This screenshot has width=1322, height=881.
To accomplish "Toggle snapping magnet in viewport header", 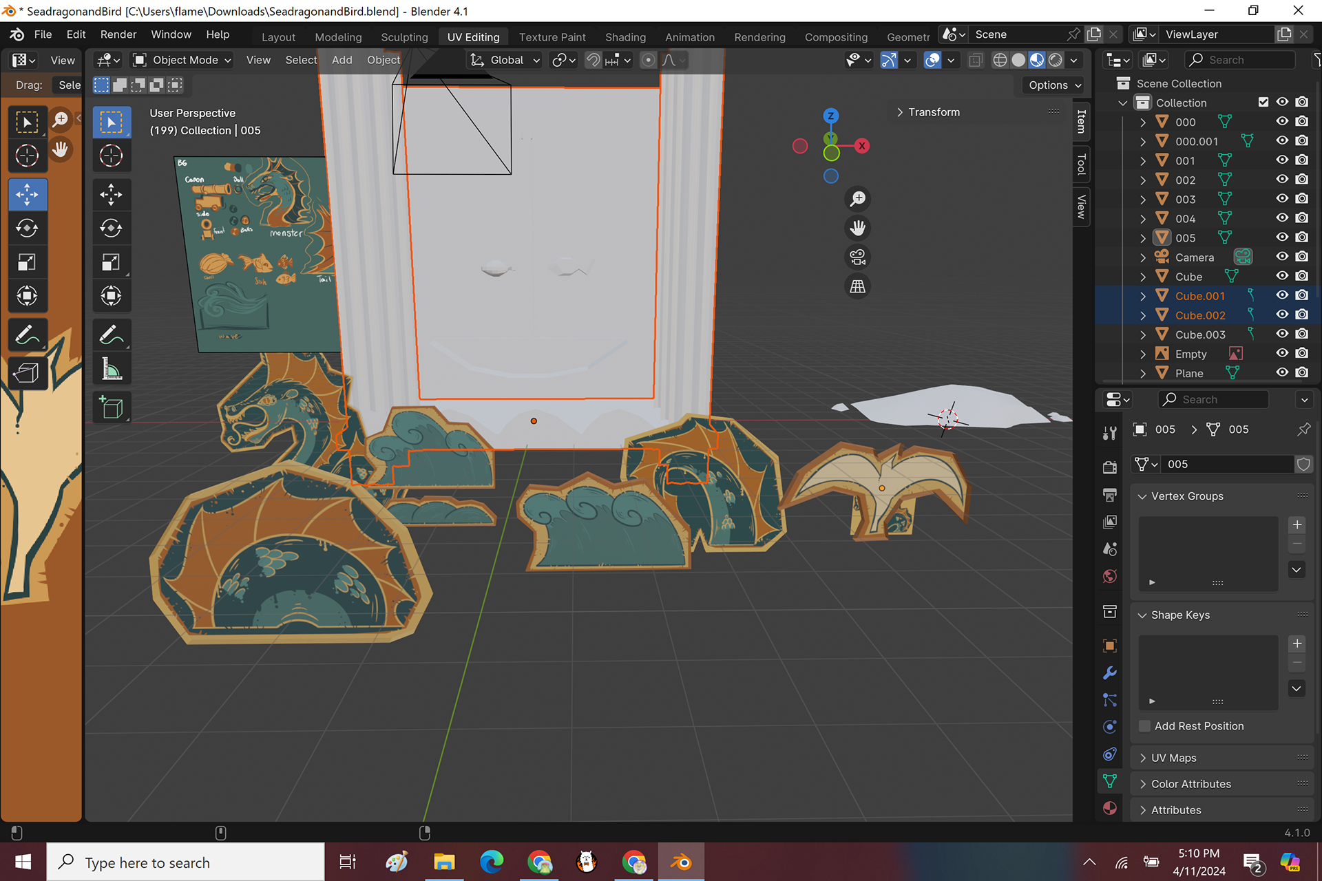I will click(593, 60).
